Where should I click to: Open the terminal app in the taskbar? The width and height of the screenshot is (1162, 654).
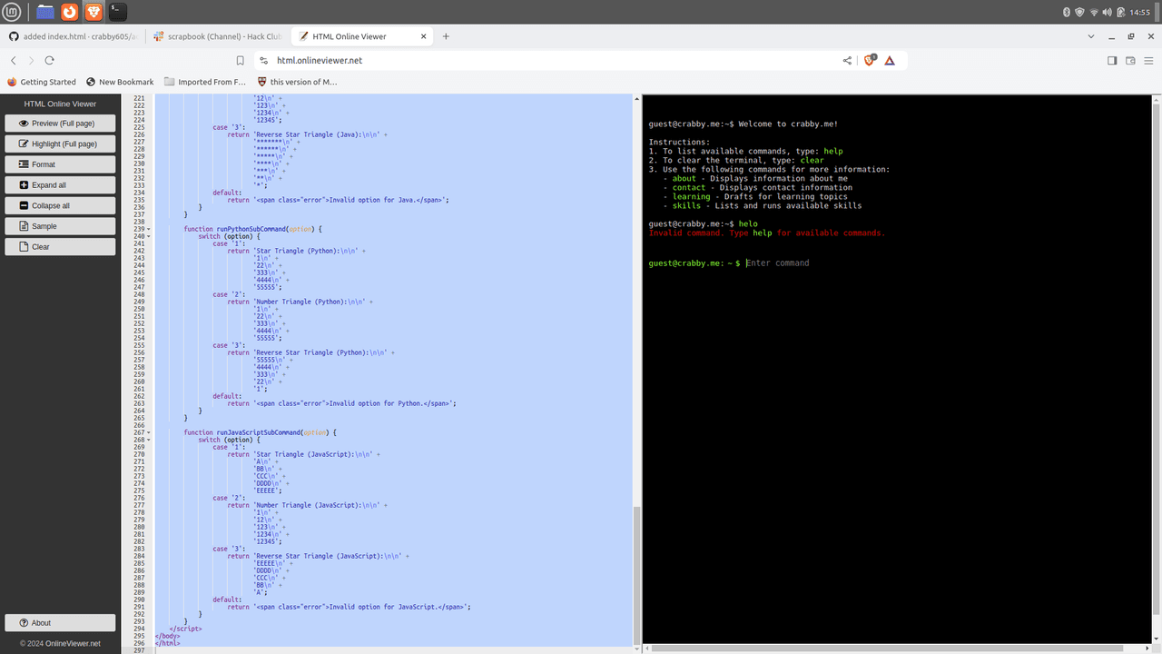pyautogui.click(x=117, y=12)
